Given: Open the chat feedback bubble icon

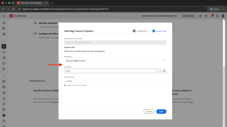Looking at the screenshot, I should (200, 16).
